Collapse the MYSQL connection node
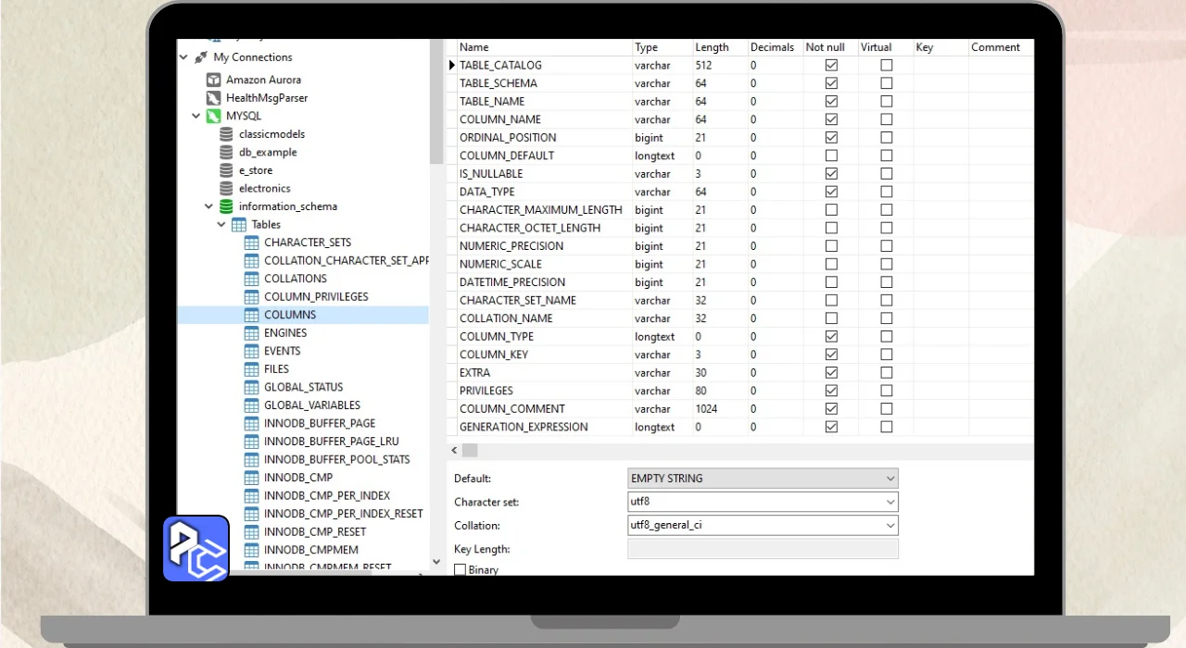 point(196,117)
